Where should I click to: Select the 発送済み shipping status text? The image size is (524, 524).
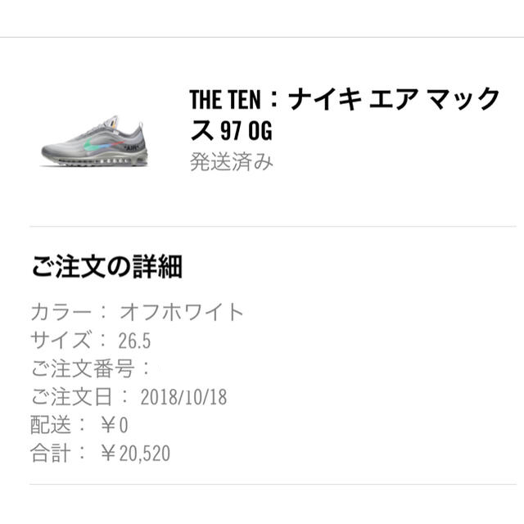click(231, 162)
